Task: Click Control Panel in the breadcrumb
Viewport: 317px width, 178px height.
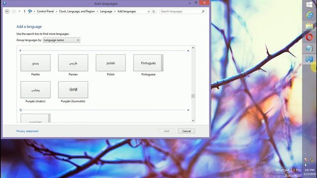Action: (45, 11)
